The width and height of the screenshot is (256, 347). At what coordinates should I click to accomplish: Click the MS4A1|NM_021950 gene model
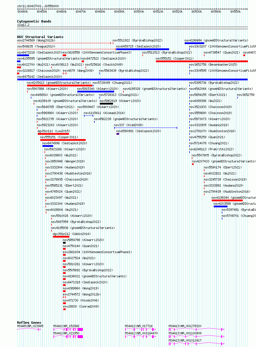tap(68, 336)
